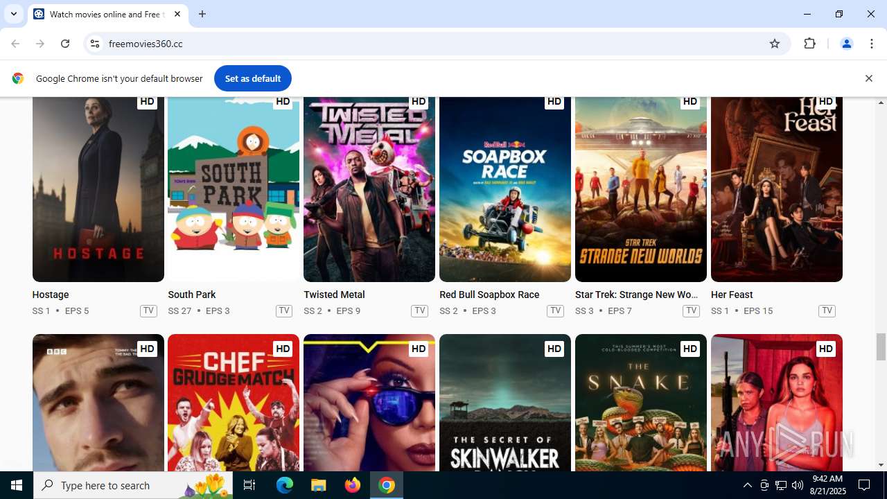The height and width of the screenshot is (499, 887).
Task: Go forward to the next page
Action: coord(40,44)
